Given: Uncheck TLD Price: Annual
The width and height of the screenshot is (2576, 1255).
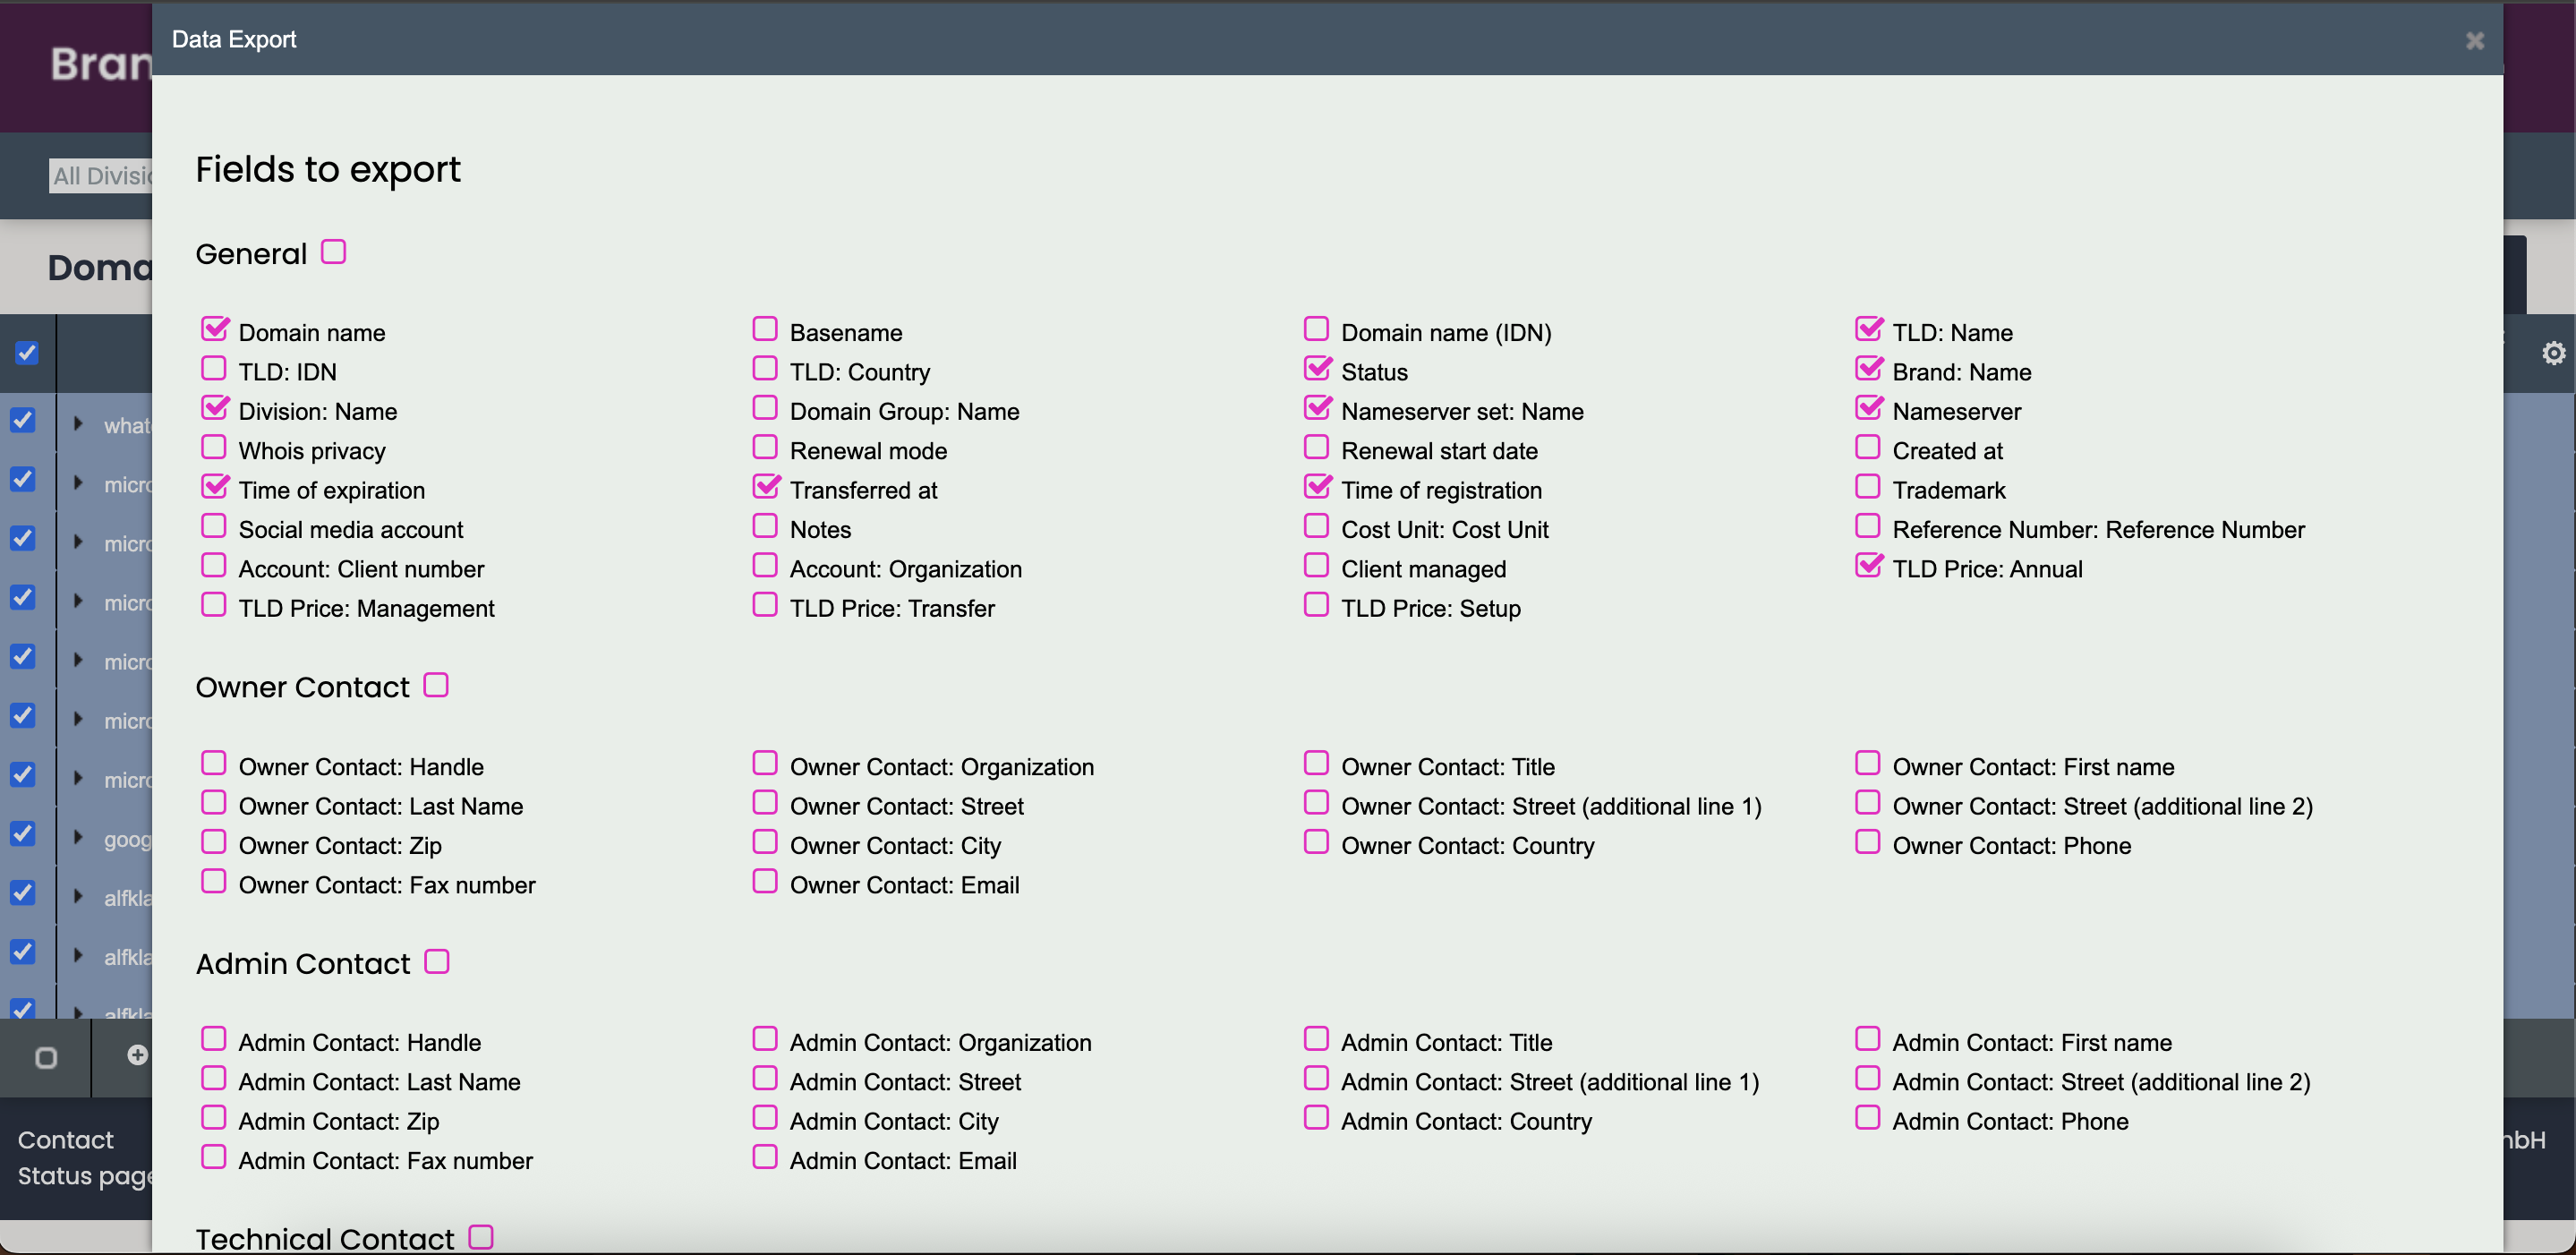Looking at the screenshot, I should (x=1868, y=566).
